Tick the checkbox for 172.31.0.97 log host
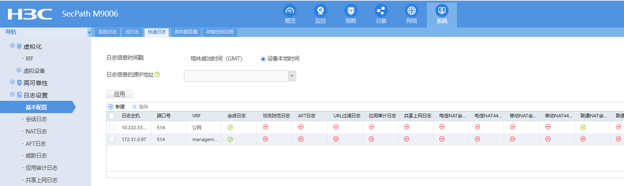 [x=111, y=139]
